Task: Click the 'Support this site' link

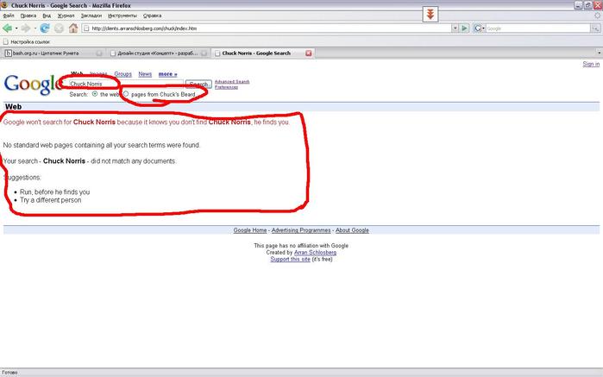Action: pyautogui.click(x=291, y=260)
